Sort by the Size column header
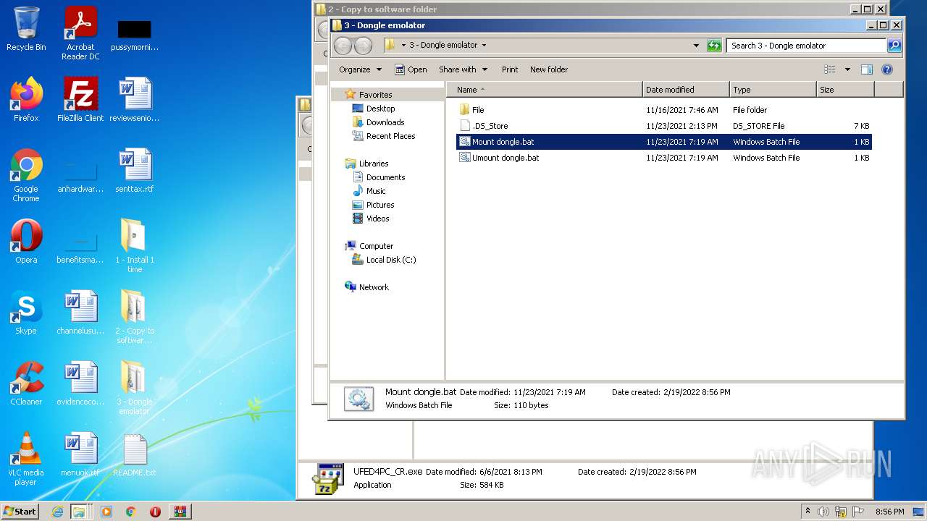Viewport: 927px width, 521px height. coord(845,90)
